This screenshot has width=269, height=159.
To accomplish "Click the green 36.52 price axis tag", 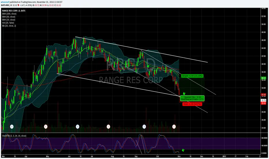I will 263,78.
